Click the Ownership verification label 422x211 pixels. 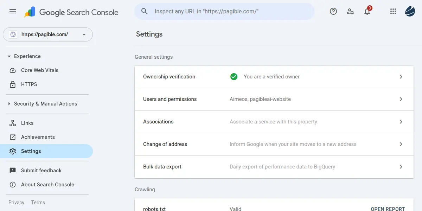[169, 77]
